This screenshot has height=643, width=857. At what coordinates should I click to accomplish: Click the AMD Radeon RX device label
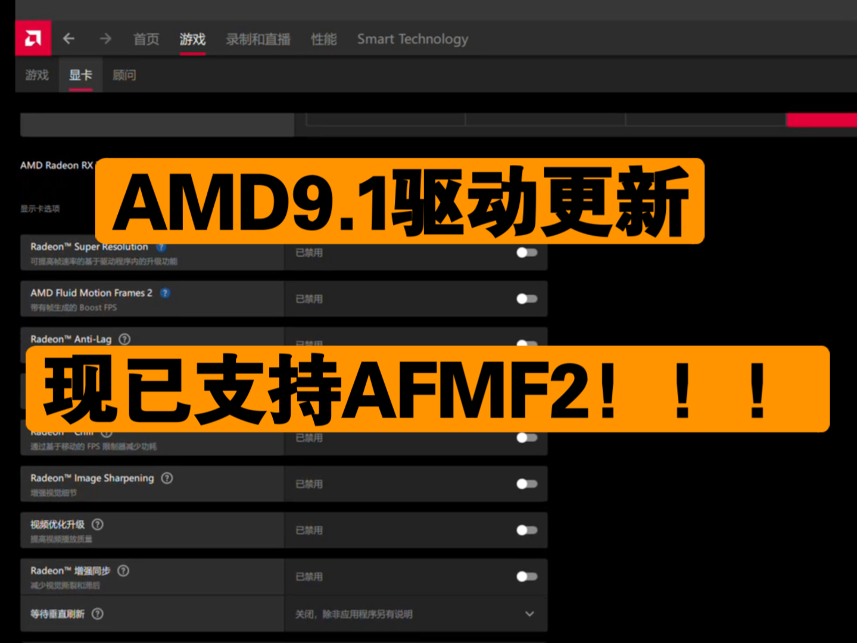point(57,165)
